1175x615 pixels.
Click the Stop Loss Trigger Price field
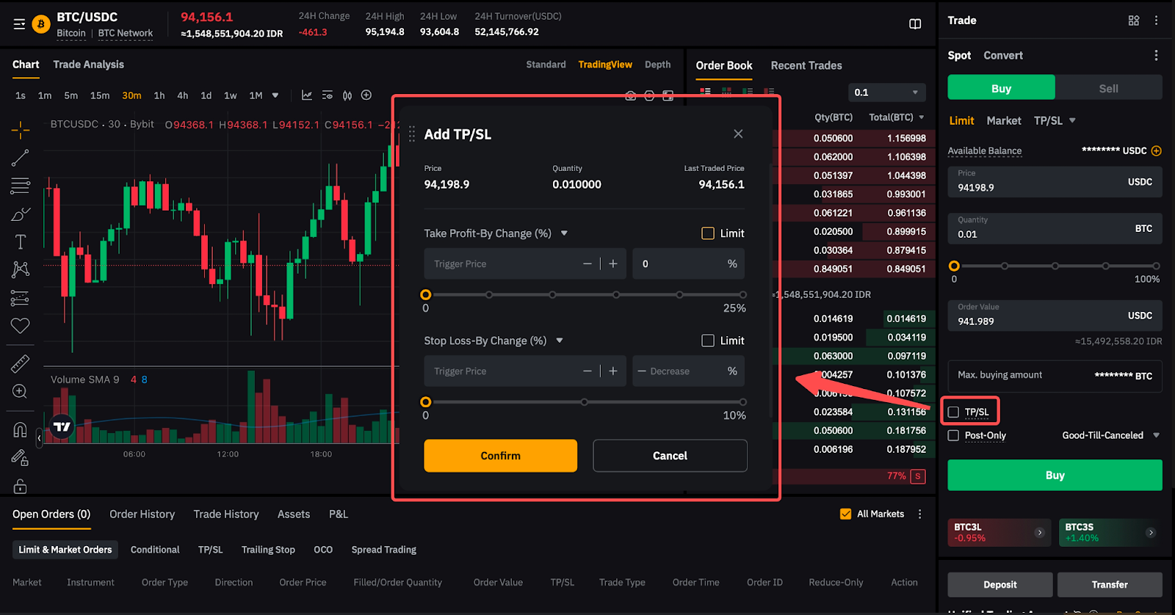point(499,371)
